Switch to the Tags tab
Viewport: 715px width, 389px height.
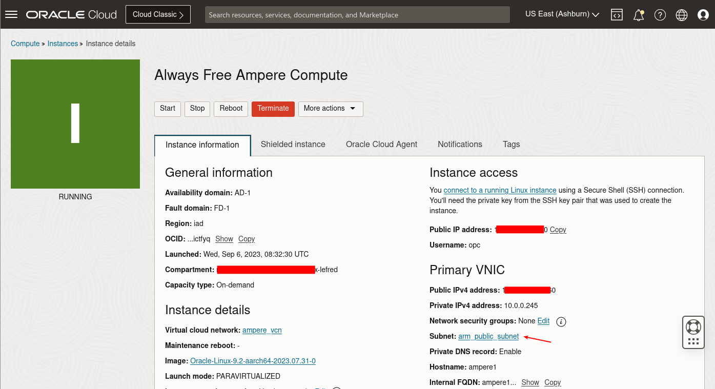(512, 145)
